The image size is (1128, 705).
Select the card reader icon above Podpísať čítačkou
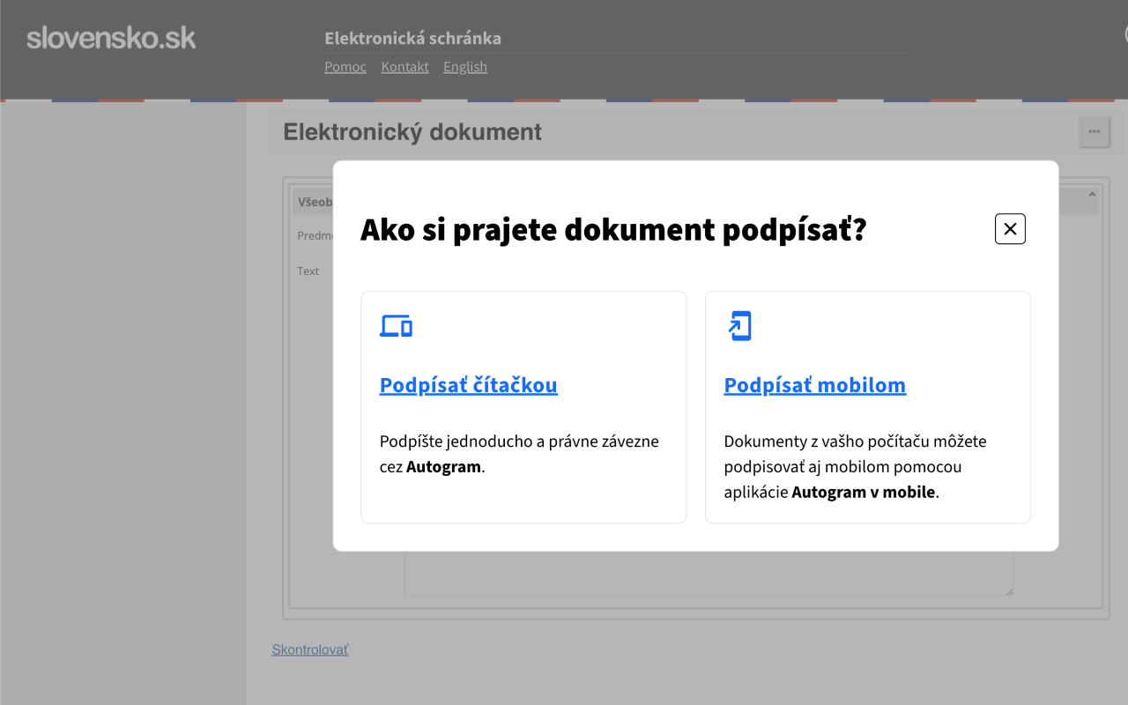click(x=397, y=325)
